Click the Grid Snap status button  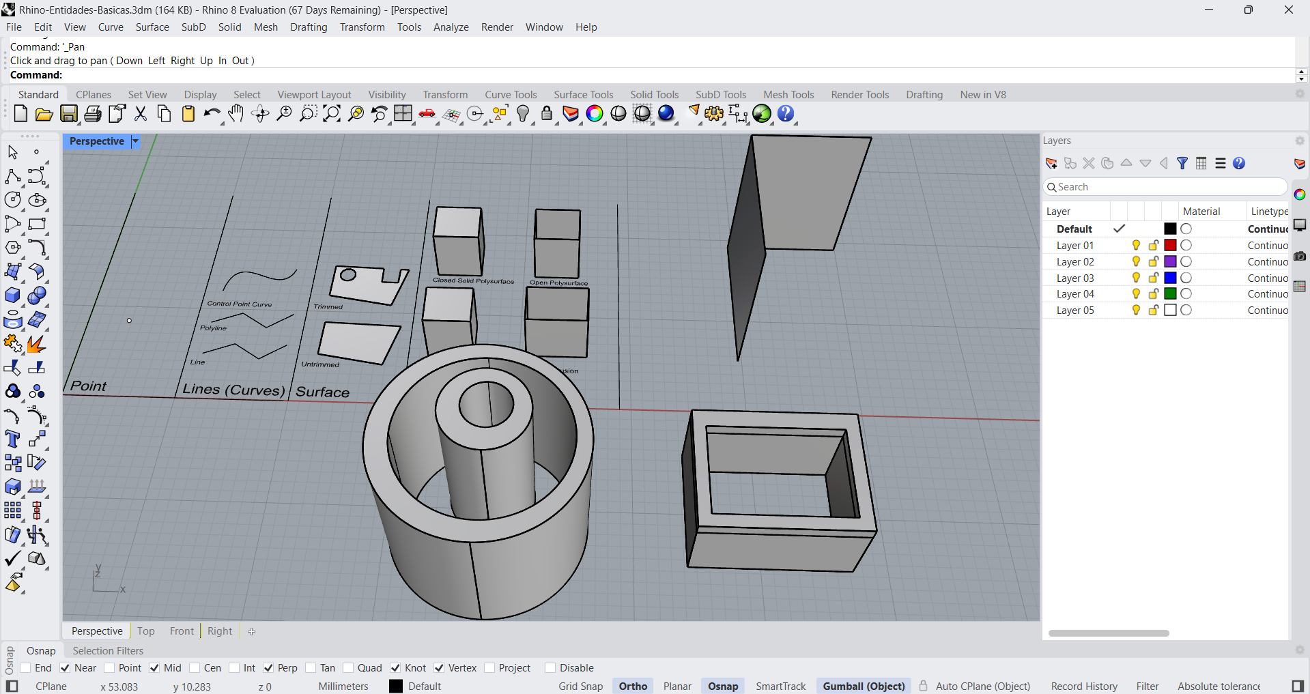point(580,686)
